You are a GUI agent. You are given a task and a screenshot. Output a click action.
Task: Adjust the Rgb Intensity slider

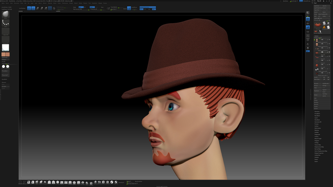pos(81,9)
